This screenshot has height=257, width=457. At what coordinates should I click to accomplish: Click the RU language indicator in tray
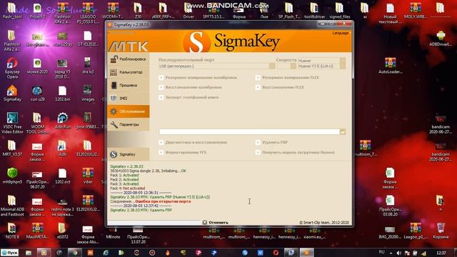[381, 252]
